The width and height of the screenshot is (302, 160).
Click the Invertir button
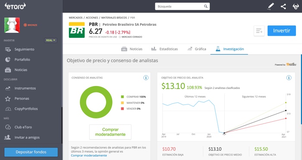(282, 31)
